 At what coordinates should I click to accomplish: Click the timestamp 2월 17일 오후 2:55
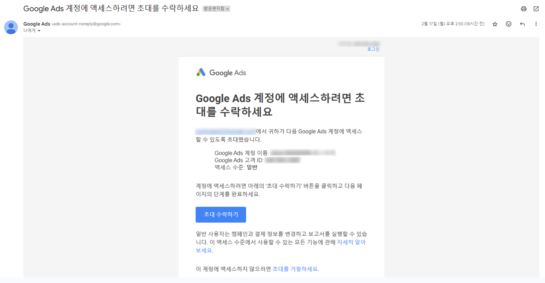pos(453,24)
